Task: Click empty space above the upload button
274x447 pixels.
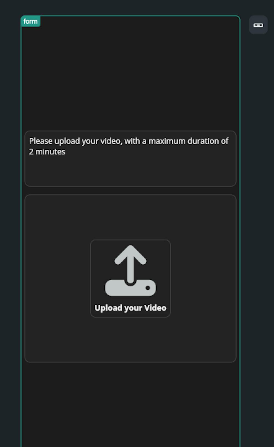Action: (130, 217)
